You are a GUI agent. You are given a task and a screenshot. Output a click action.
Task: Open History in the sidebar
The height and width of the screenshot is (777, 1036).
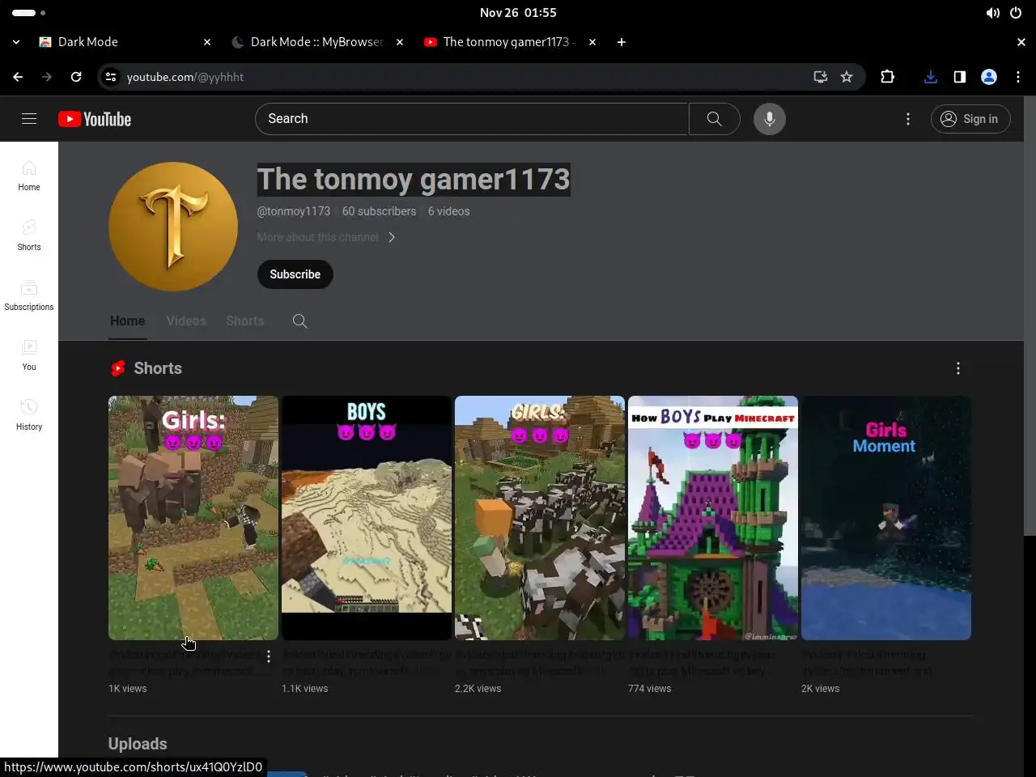(29, 415)
